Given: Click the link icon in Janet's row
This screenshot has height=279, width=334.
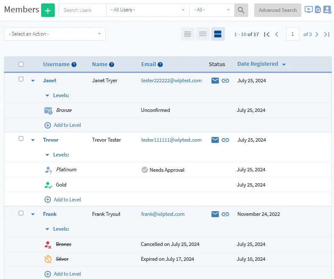Looking at the screenshot, I should [225, 81].
